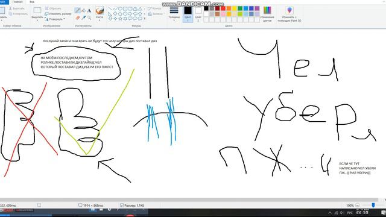Pick the red color swatch
This screenshot has height=217, width=386.
coord(223,8)
